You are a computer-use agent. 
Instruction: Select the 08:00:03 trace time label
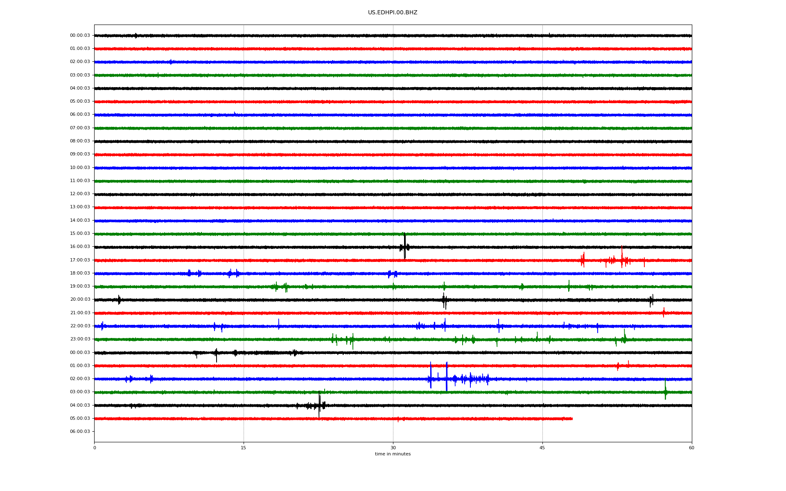[x=80, y=141]
